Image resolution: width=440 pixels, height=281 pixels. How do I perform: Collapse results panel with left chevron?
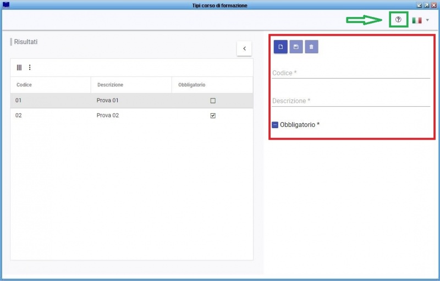click(x=244, y=48)
